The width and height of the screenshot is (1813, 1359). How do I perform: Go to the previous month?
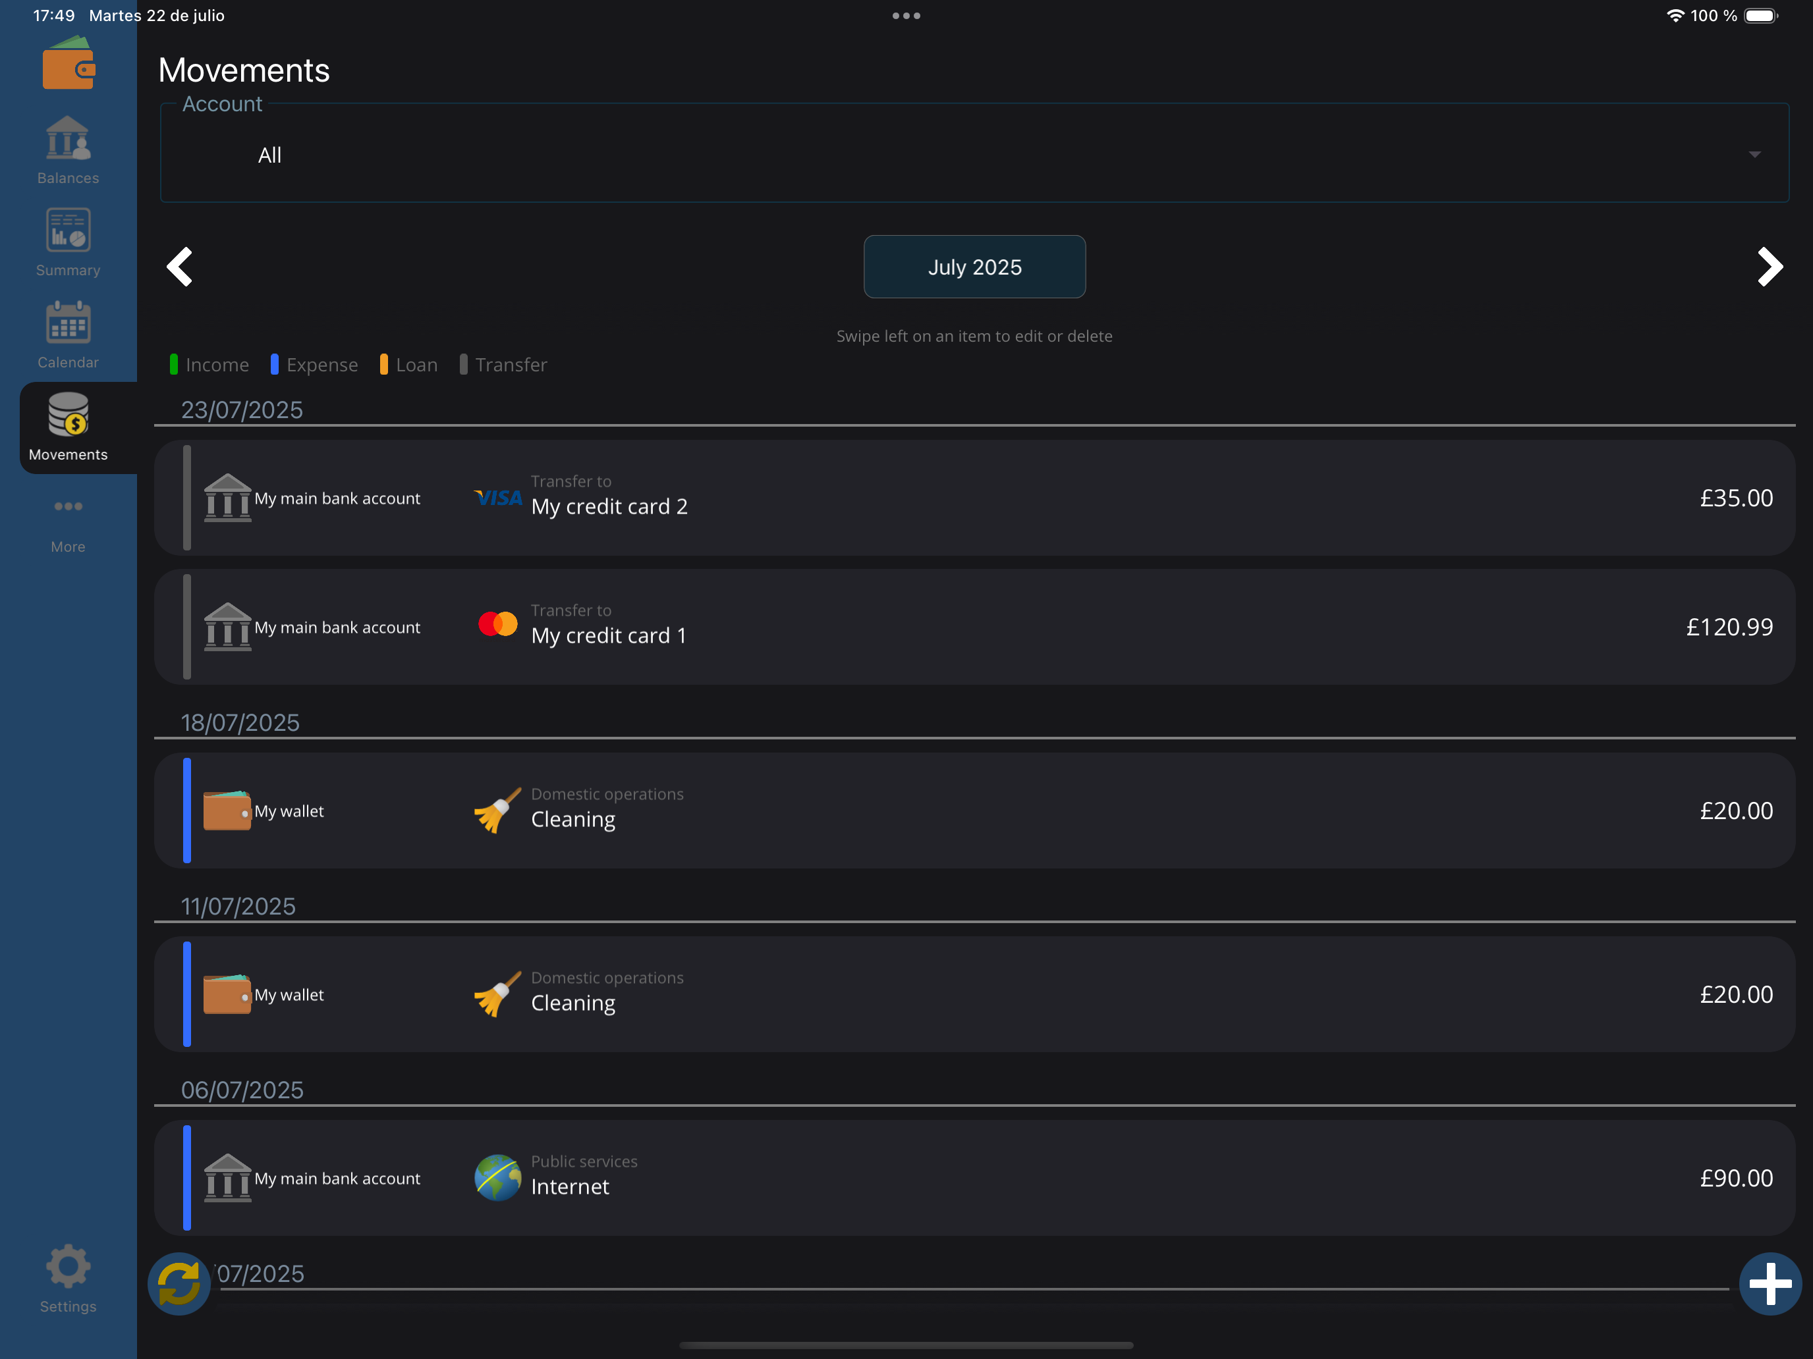[x=179, y=267]
